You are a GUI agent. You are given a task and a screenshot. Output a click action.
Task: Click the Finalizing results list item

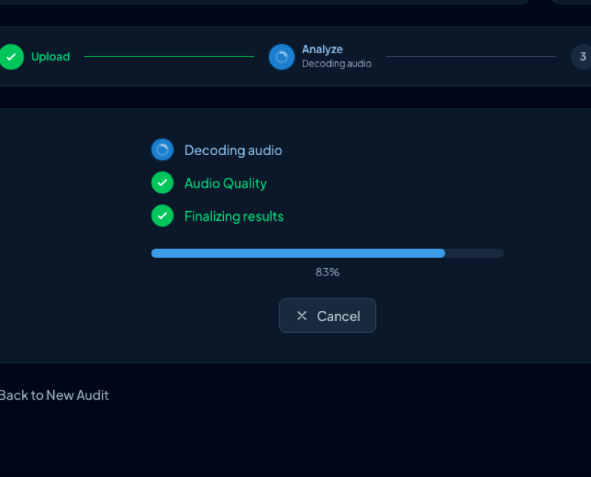click(x=233, y=216)
